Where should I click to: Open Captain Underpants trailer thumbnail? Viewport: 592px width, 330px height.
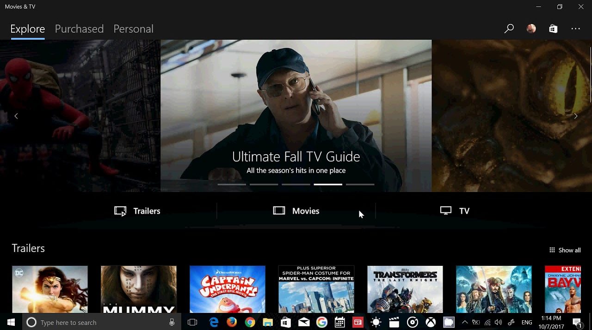pos(228,289)
